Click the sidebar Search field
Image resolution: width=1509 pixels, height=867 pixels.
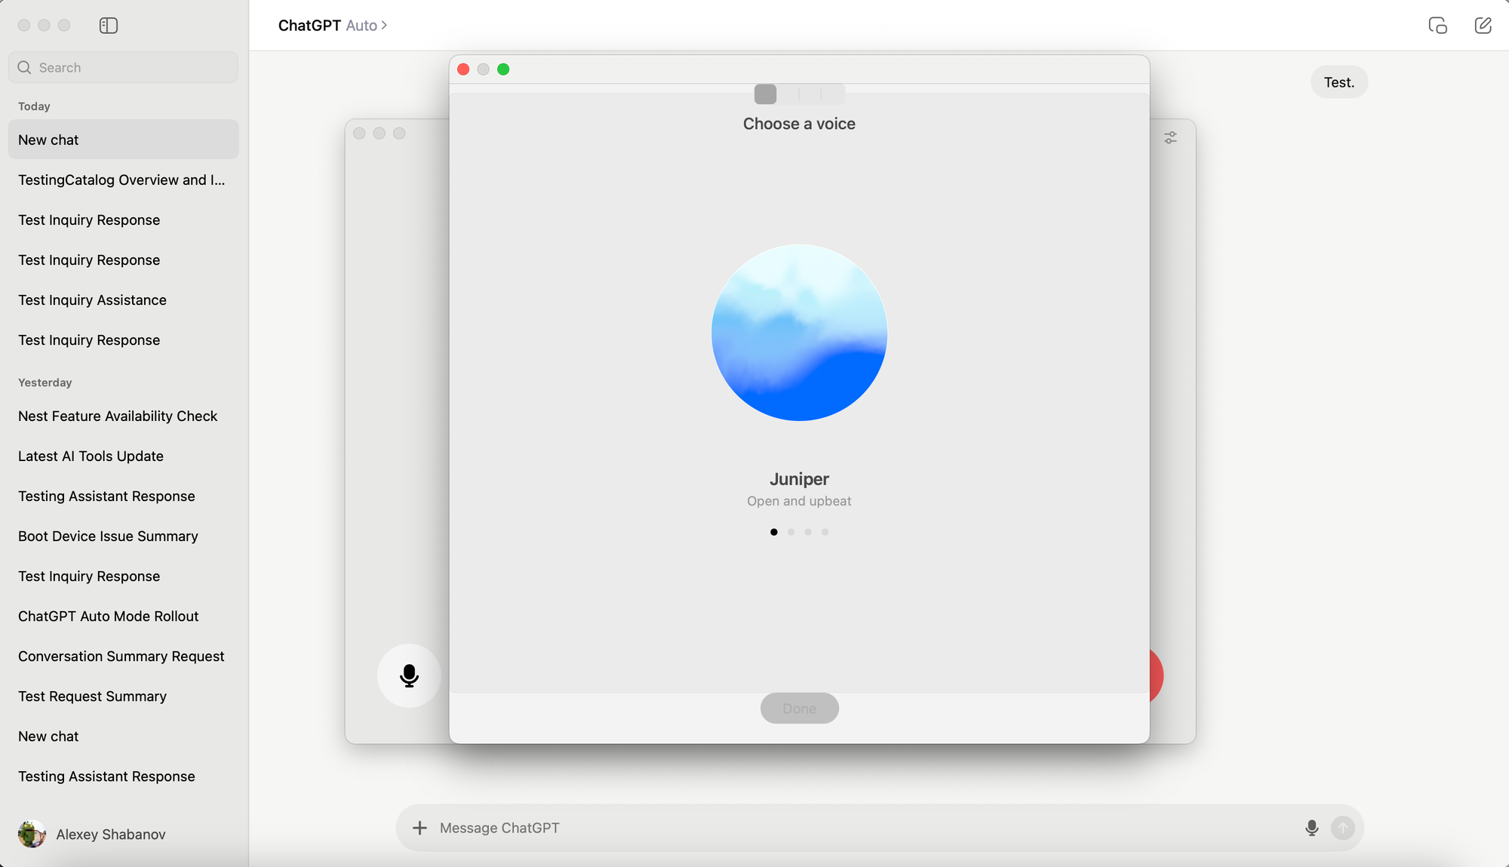tap(124, 67)
